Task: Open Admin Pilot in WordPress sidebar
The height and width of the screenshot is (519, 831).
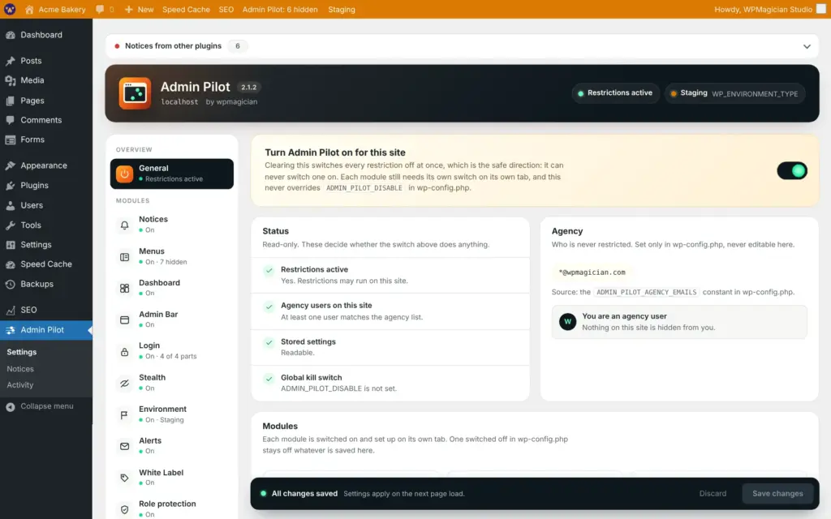Action: (46, 330)
